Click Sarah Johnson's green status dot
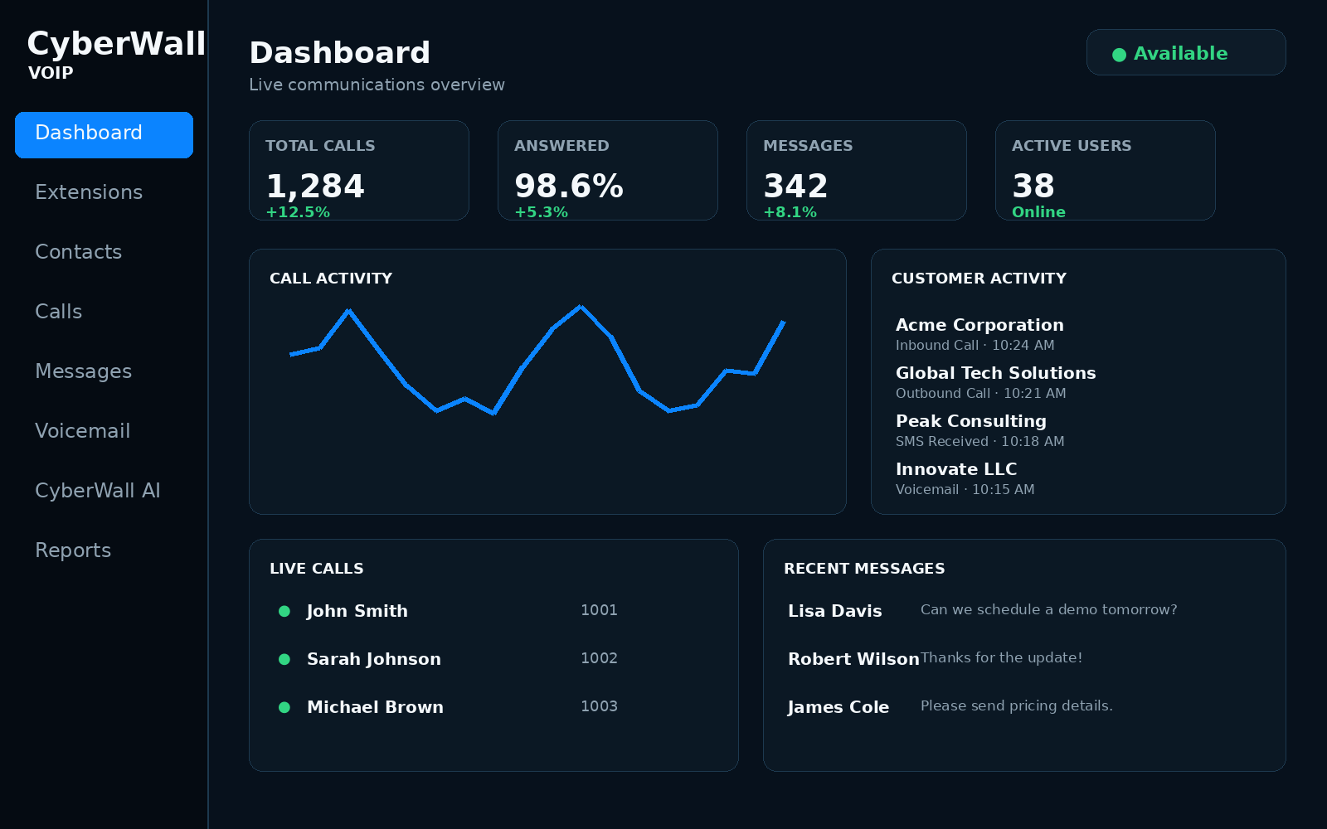 284,659
